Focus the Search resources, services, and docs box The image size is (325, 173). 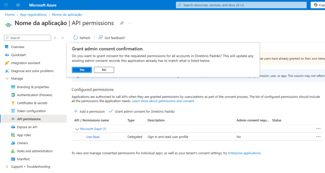(x=241, y=5)
